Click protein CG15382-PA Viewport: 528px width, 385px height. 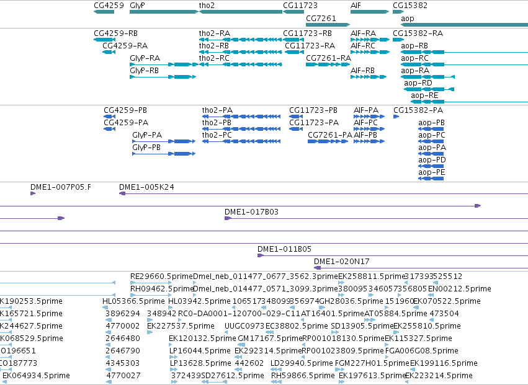(418, 110)
